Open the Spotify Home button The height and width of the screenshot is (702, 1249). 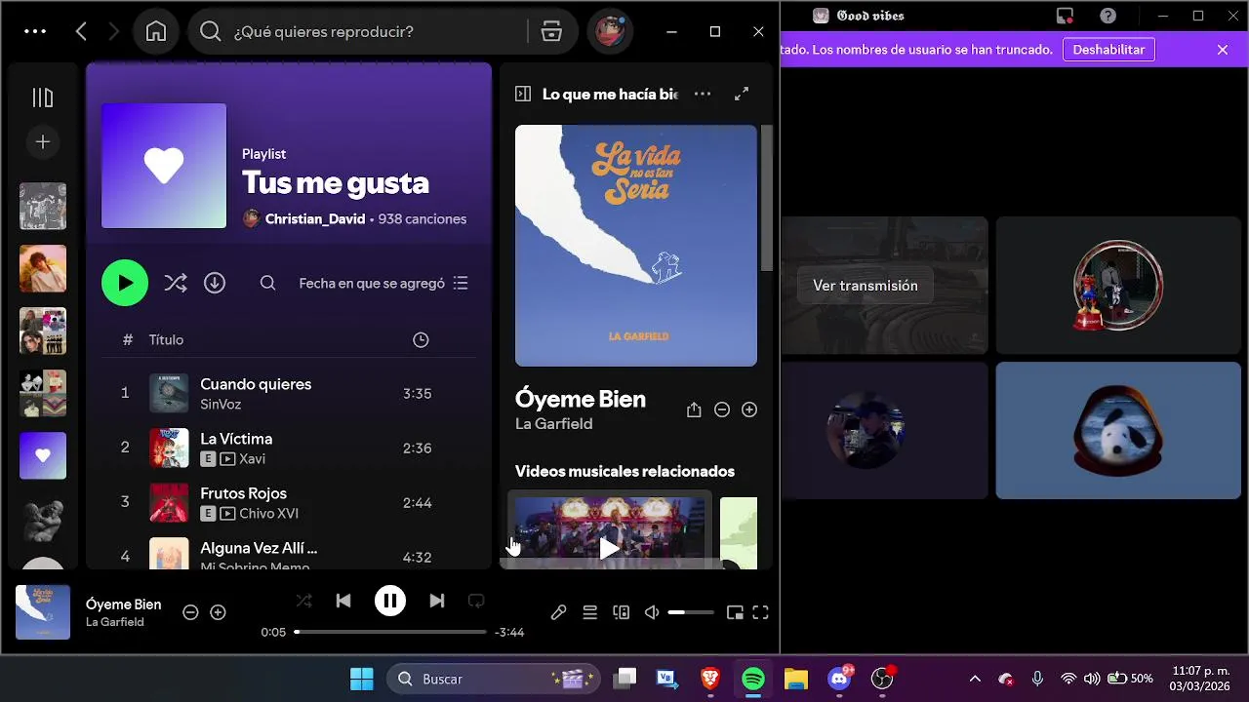click(x=156, y=31)
